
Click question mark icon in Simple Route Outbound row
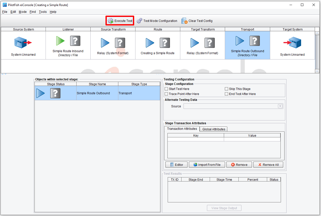[x=55, y=93]
